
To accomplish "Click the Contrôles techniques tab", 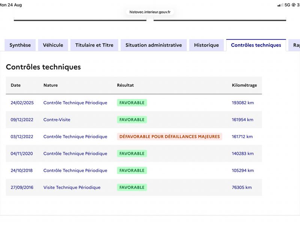I will (256, 45).
